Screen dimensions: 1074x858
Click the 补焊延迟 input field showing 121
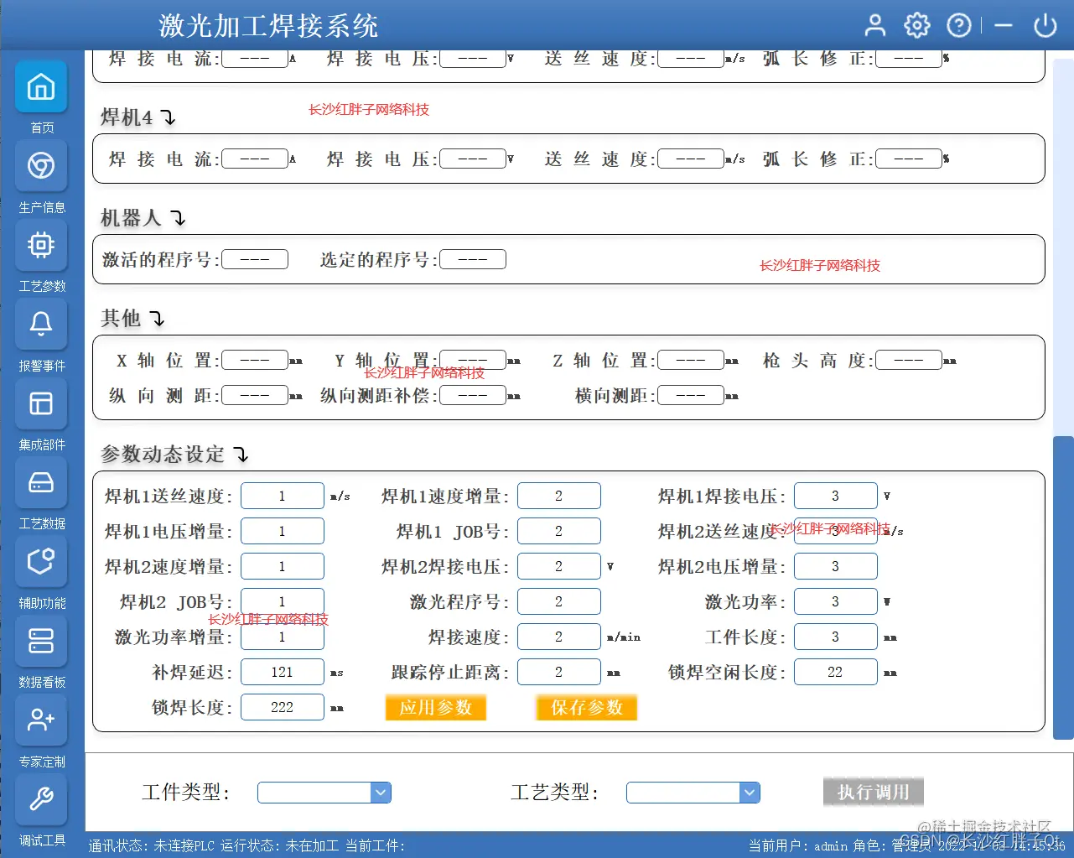coord(283,672)
